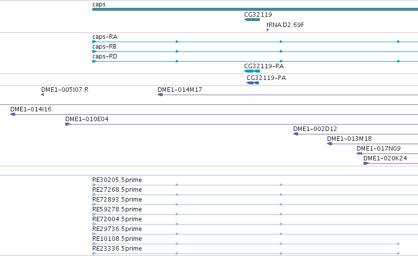Click the DME1-013M18 start arrow
Screen dimensions: 418x256
330,144
